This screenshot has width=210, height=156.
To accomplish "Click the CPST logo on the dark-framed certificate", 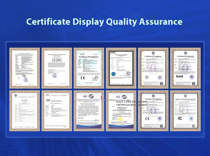I will 112,52.
